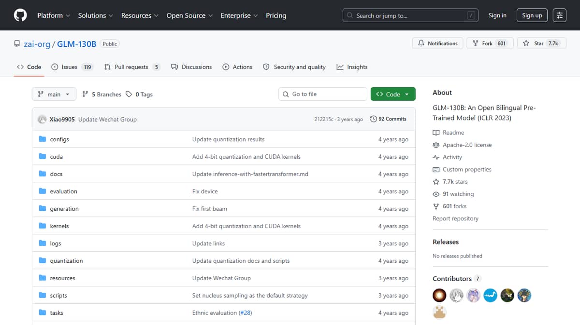Screen dimensions: 580x325
Task: Click the tasks folder icon
Action: [43, 313]
